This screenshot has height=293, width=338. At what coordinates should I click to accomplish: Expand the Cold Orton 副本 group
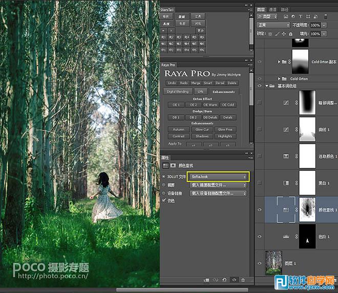click(279, 62)
